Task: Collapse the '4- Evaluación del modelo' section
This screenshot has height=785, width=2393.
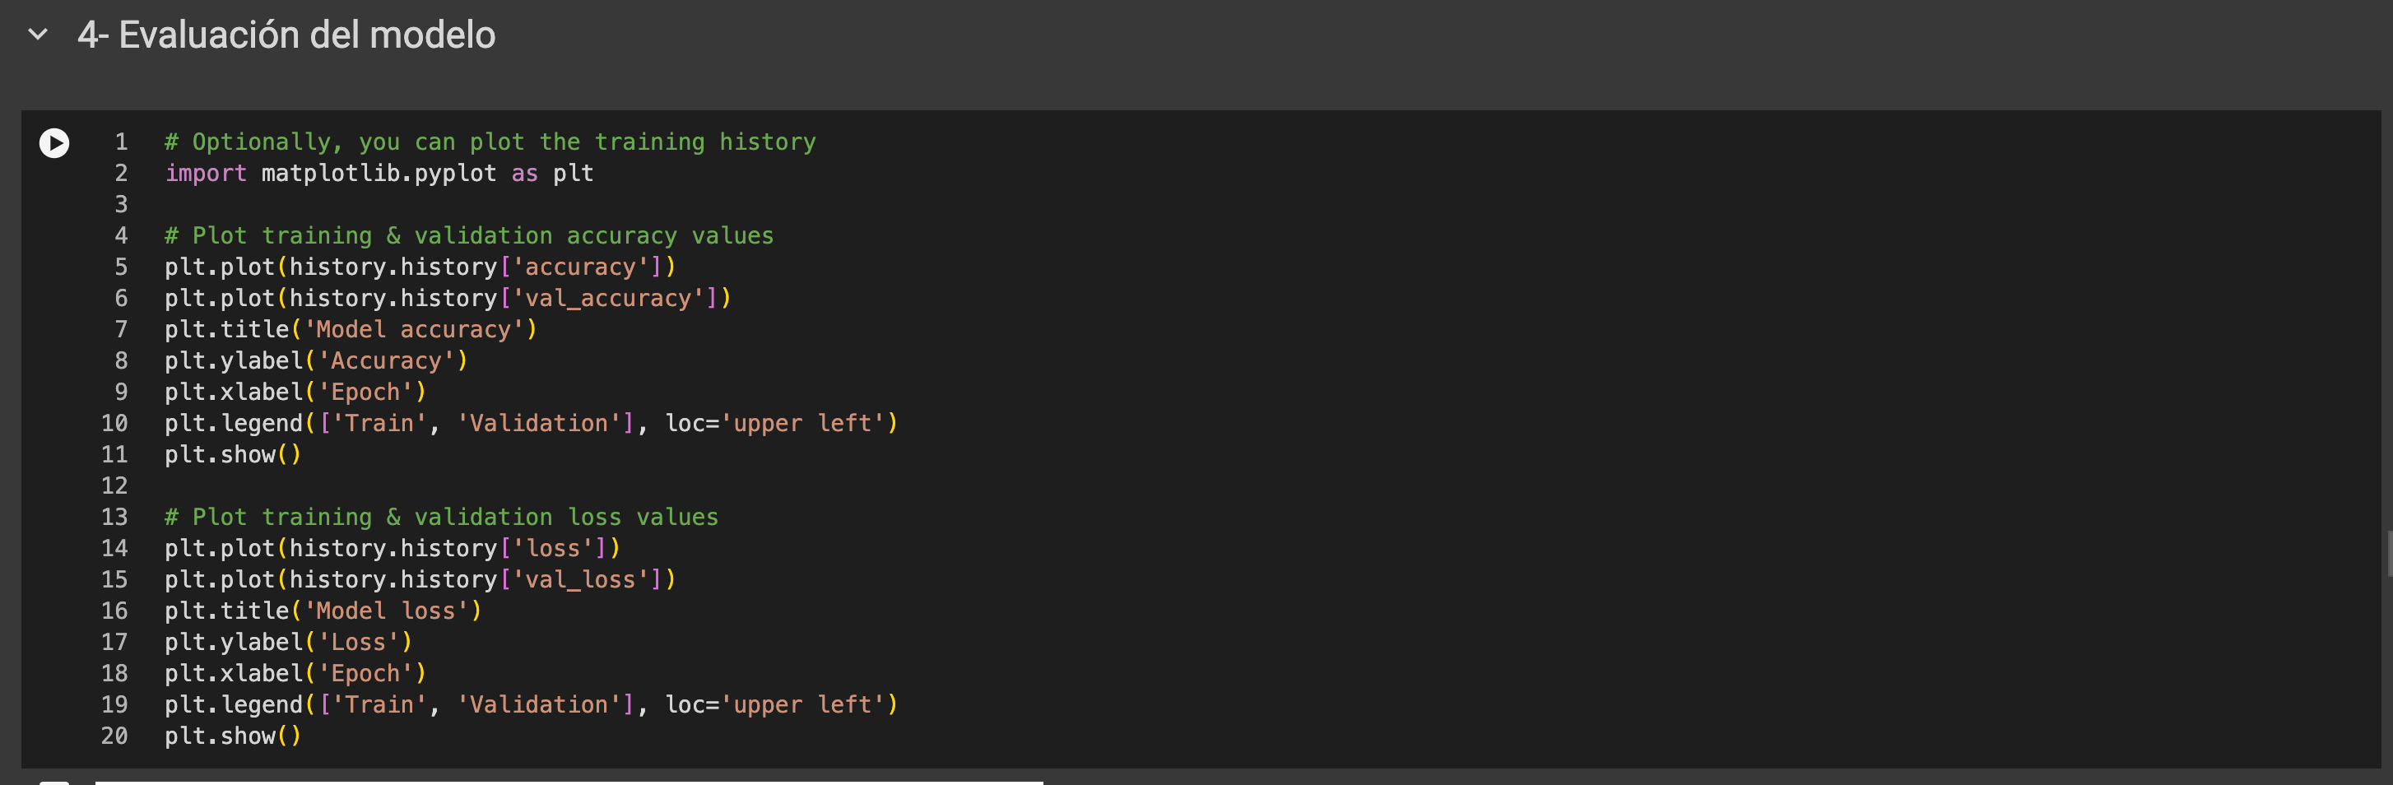Action: 38,35
